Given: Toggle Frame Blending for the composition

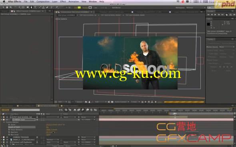Looking at the screenshot, I should 79,110.
